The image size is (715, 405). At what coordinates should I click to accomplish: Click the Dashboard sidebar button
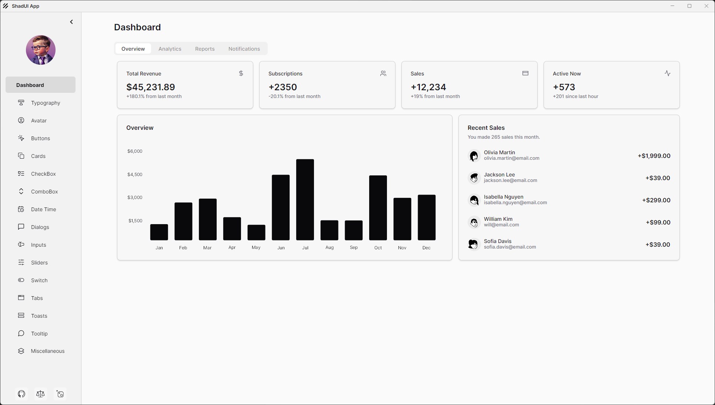tap(40, 85)
